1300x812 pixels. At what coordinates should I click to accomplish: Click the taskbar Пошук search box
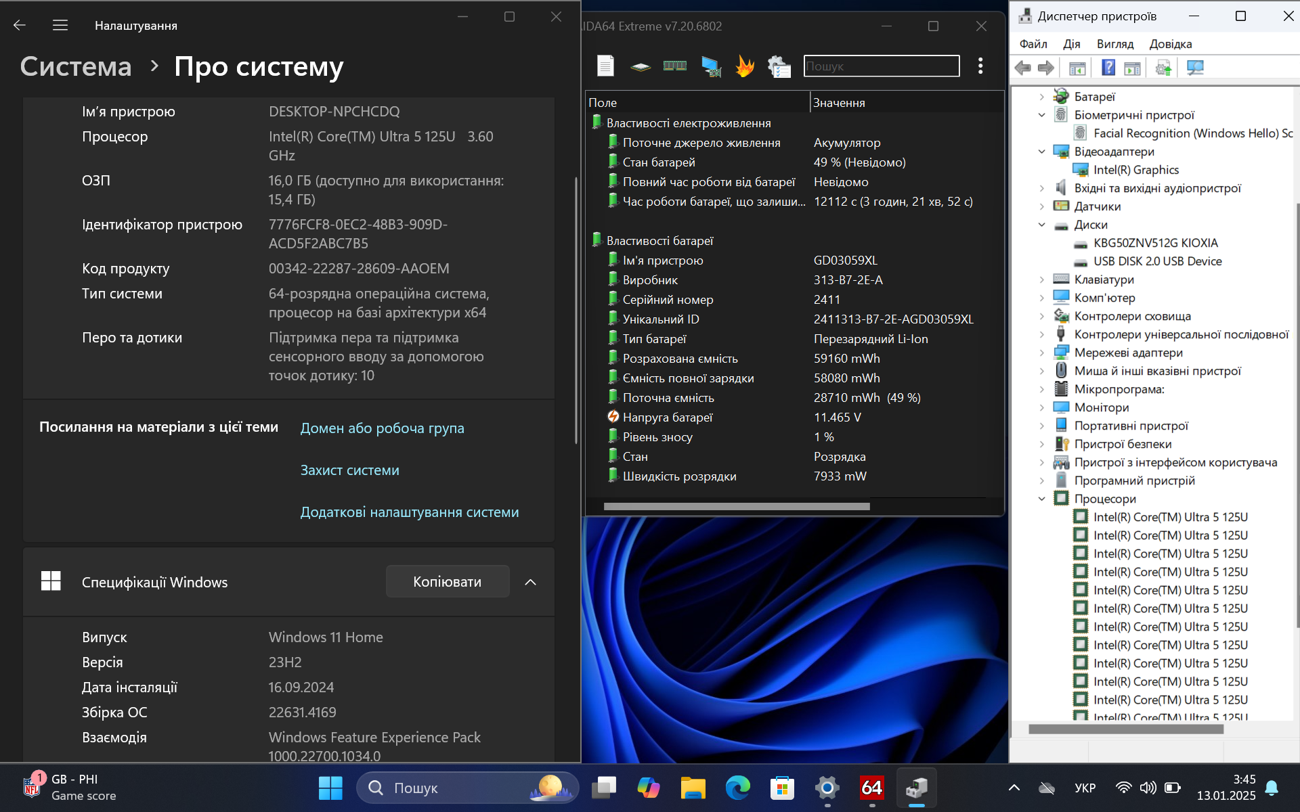point(467,788)
